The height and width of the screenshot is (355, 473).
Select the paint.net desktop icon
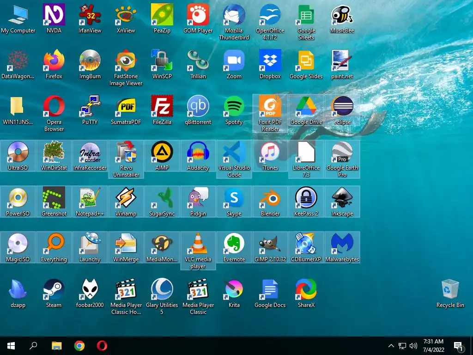342,65
